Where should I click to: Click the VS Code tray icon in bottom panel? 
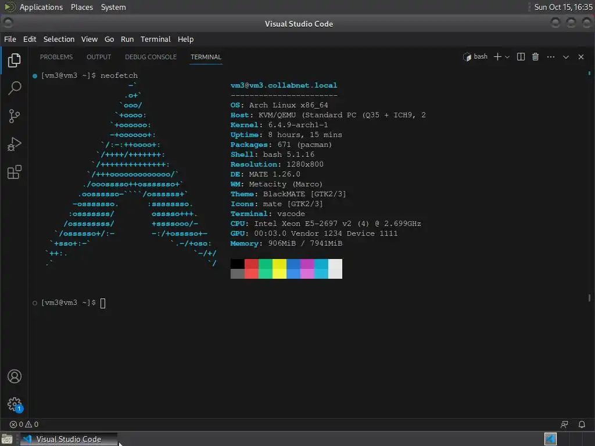click(550, 439)
